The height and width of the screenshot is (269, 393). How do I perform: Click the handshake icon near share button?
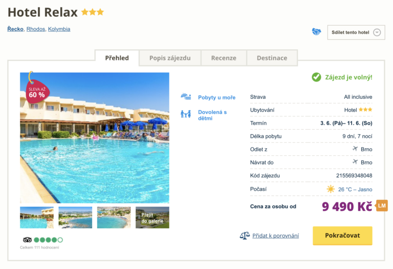click(x=316, y=32)
